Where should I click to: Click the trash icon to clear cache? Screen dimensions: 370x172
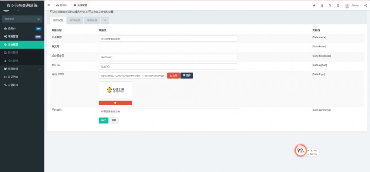(x=322, y=6)
